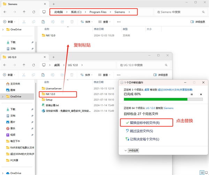Click refresh icon in Siemens window
This screenshot has height=175, width=209.
[33, 12]
